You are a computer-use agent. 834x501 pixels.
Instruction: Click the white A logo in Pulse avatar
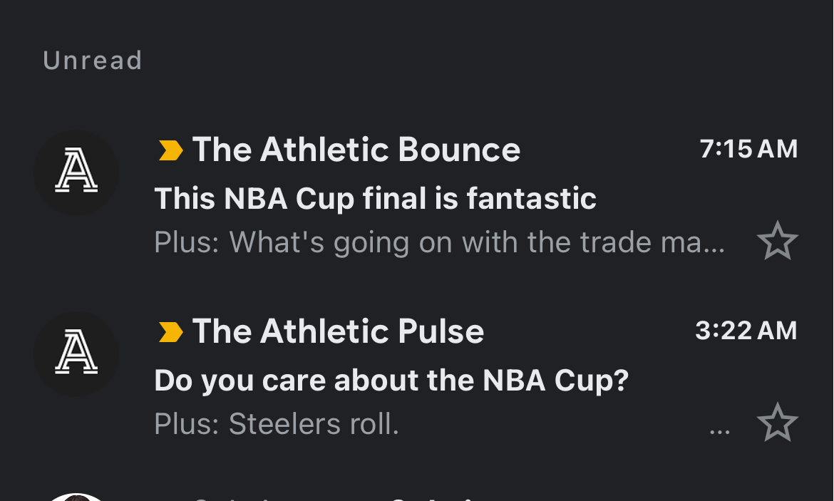coord(76,354)
